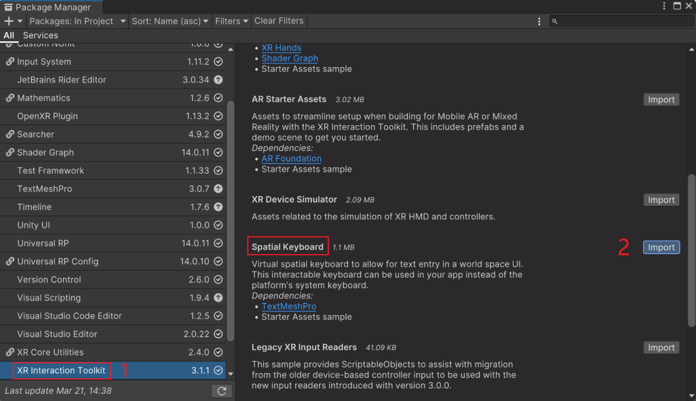This screenshot has height=401, width=696.
Task: Click link icon beside Mathematics
Action: 9,98
